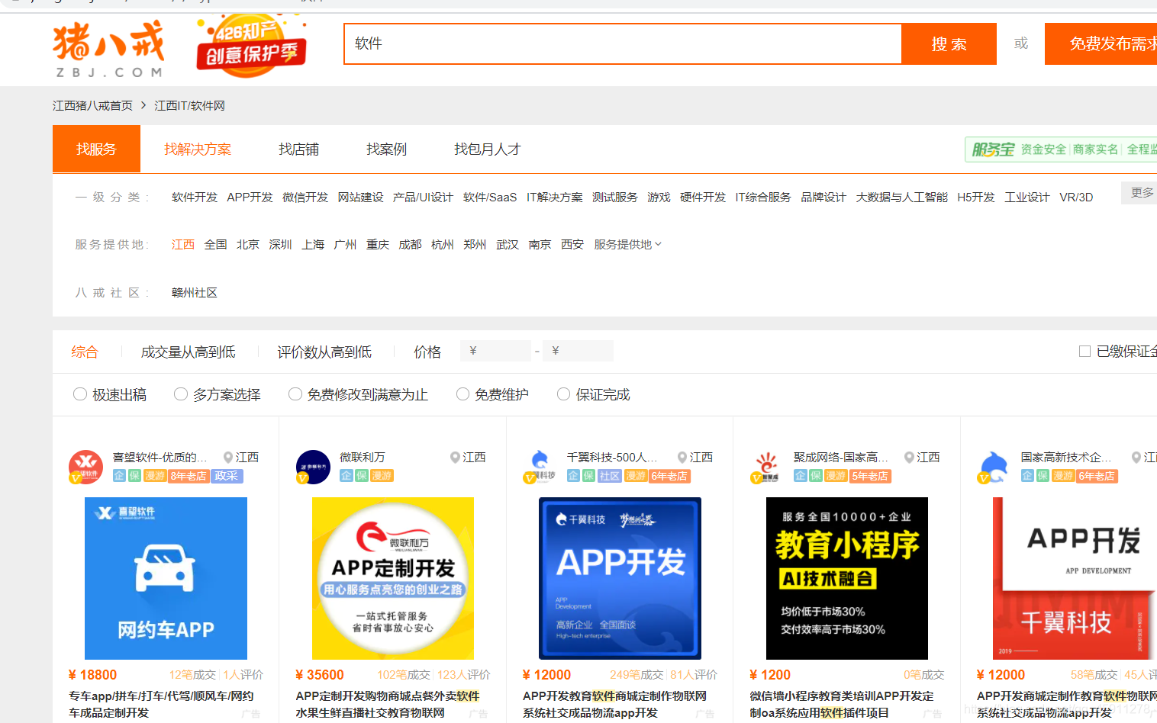Viewport: 1157px width, 723px height.
Task: Sort by 评价数从高到低
Action: tap(324, 352)
